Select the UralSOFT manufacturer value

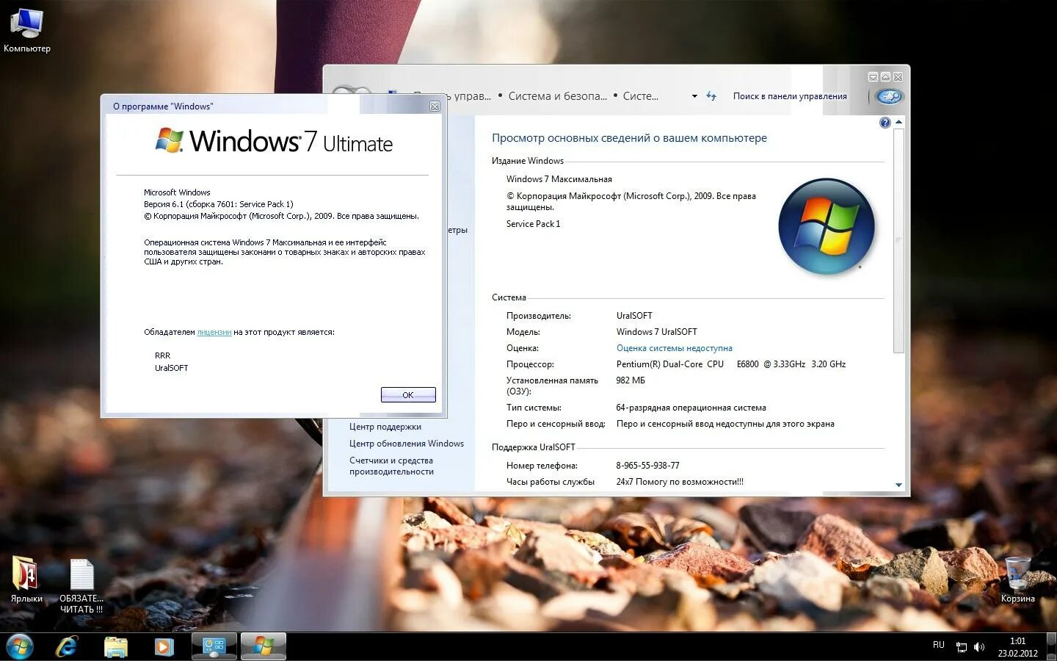(x=634, y=316)
